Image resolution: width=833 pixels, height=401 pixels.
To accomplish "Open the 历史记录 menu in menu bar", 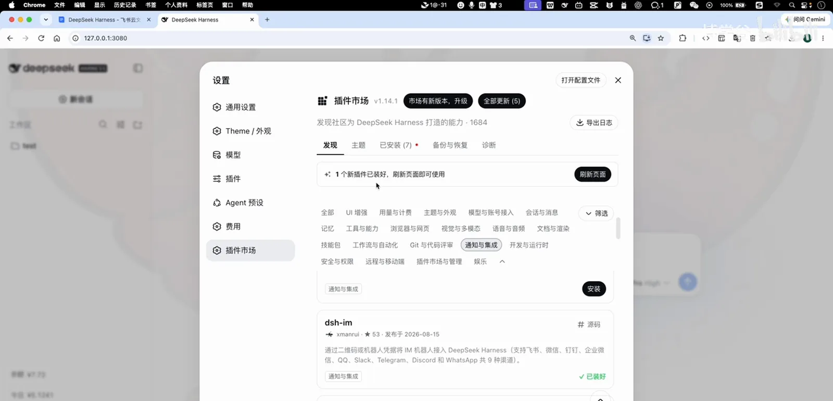I will [125, 5].
